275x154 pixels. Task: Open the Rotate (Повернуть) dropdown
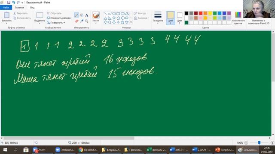coord(56,23)
